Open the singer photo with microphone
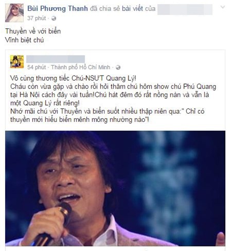230x251 pixels. coord(115,188)
